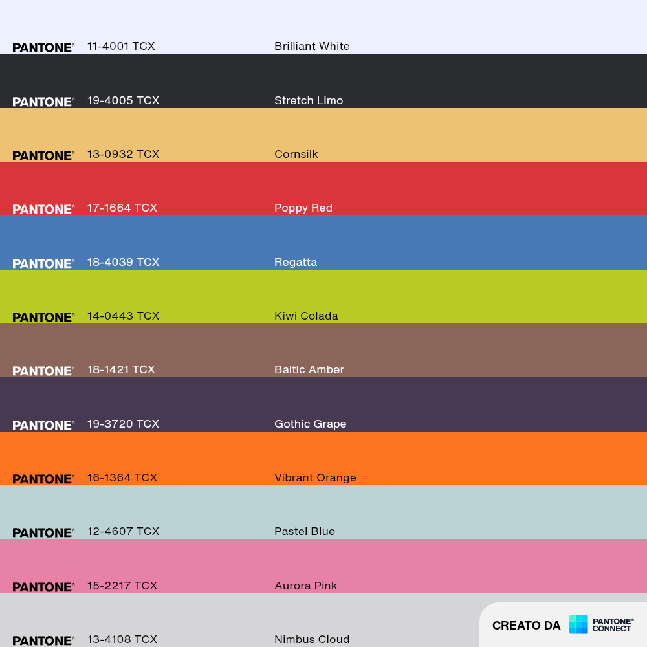The image size is (647, 647).
Task: Click the code 19-3720 TCX
Action: coord(123,424)
